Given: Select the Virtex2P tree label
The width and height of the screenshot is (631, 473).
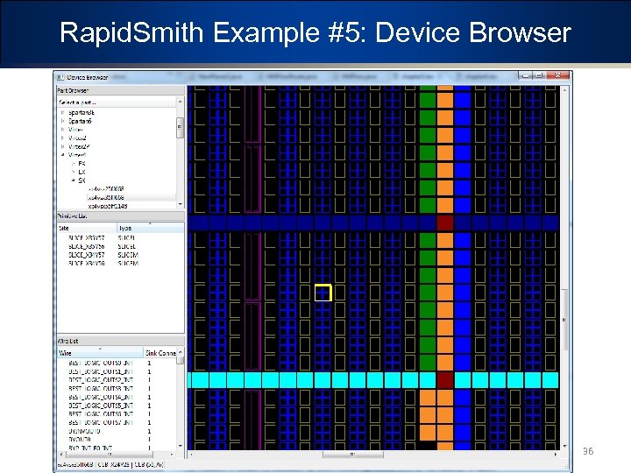Looking at the screenshot, I should (x=79, y=146).
